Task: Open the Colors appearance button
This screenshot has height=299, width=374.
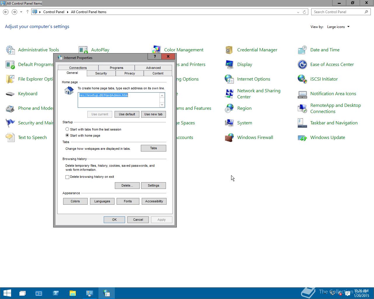Action: pyautogui.click(x=75, y=201)
